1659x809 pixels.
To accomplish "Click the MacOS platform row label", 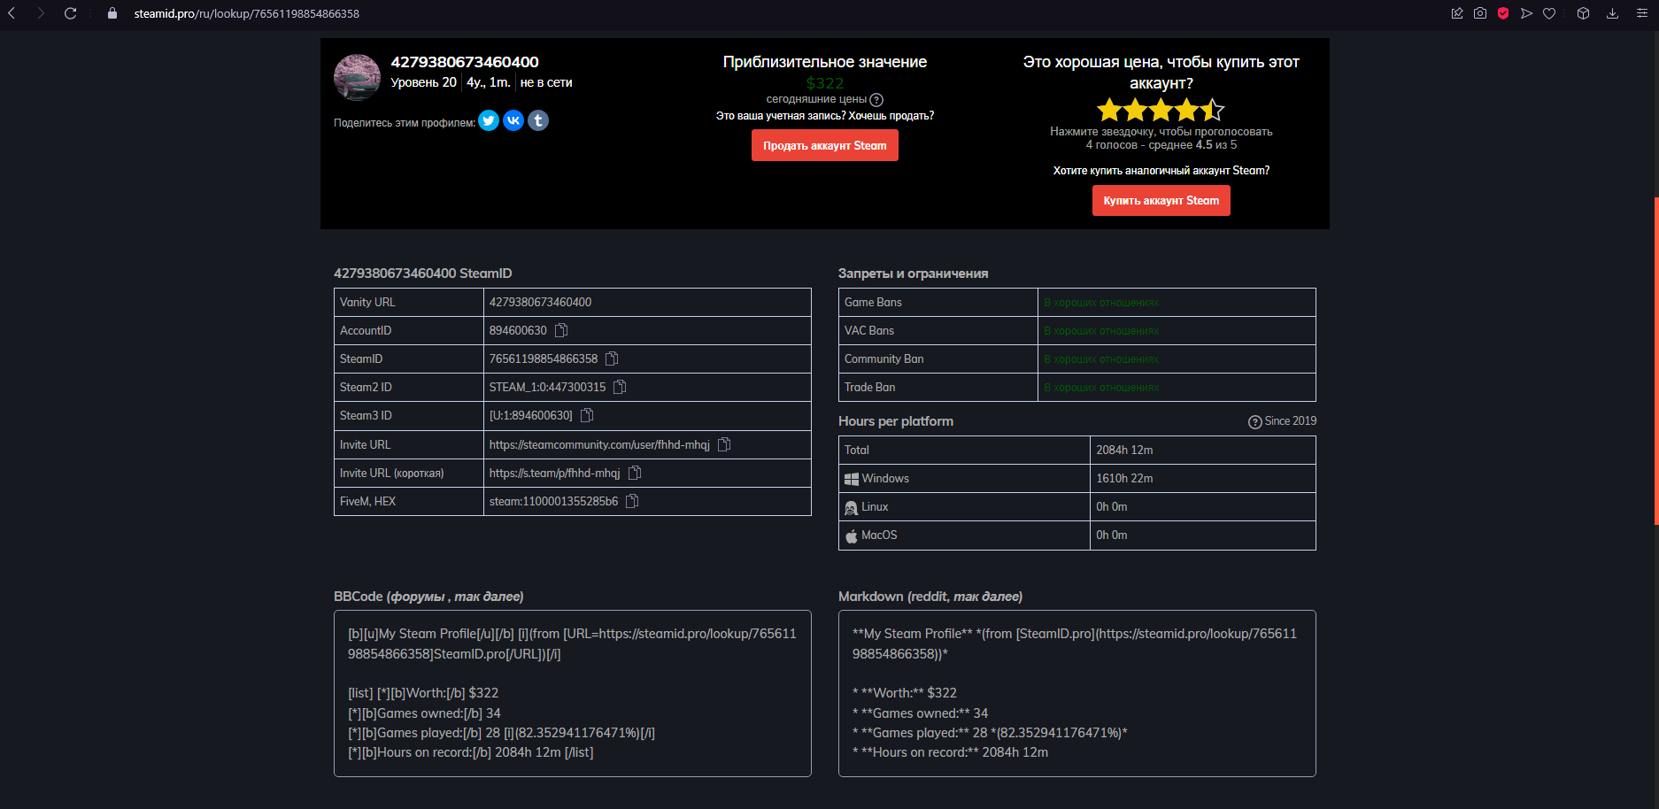I will coord(879,535).
